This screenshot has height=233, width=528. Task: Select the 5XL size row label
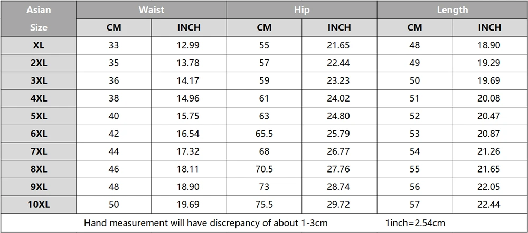click(x=39, y=116)
